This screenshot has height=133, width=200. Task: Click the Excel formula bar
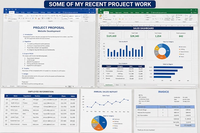tap(157, 24)
